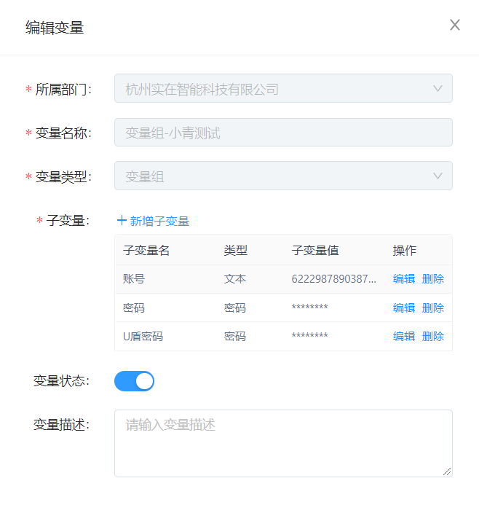Edit the 账号 sub-variable

tap(404, 279)
